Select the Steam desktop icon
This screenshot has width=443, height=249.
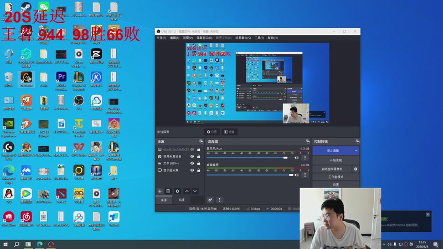pos(26,8)
